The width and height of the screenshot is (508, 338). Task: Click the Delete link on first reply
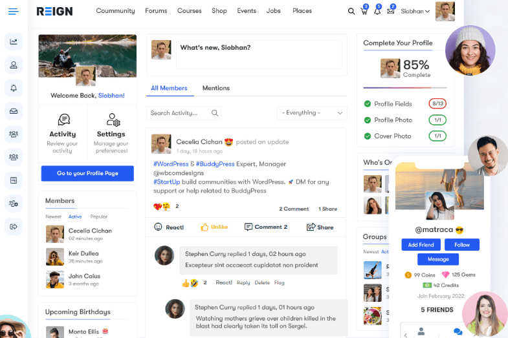262,282
